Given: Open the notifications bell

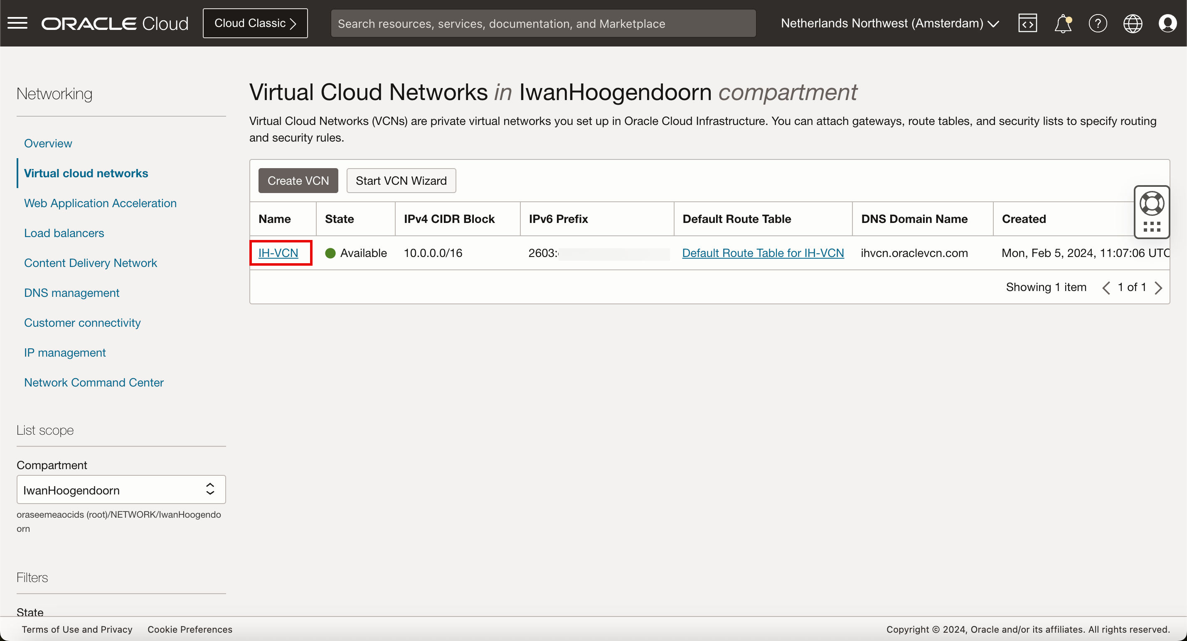Looking at the screenshot, I should (1063, 23).
